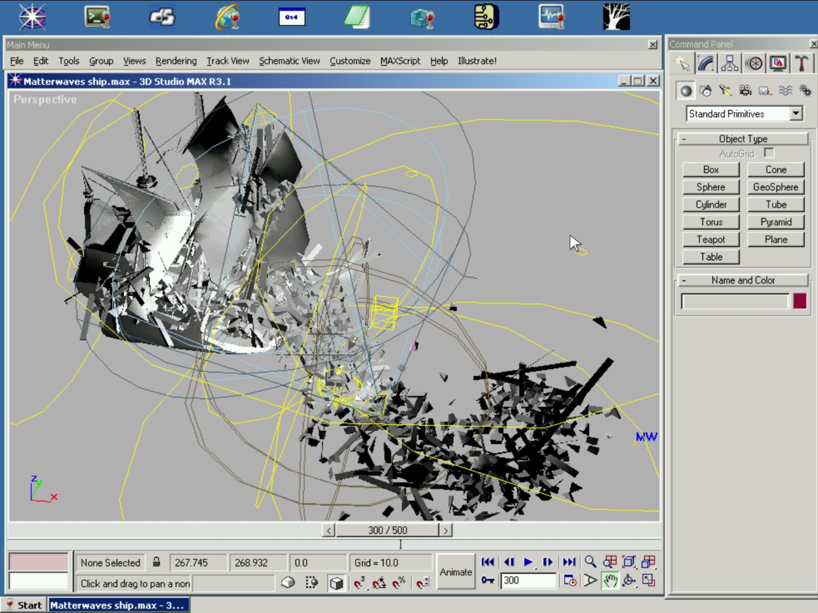Select the Lights category flashlight icon
The image size is (818, 613).
coord(725,91)
